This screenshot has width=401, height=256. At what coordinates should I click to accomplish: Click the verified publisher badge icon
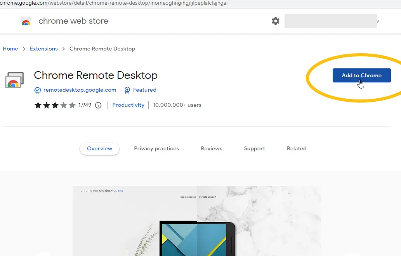pyautogui.click(x=38, y=90)
